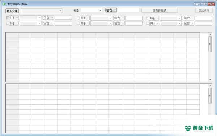Screen dimensions: 217x136
Task: Open the right group upper-row 包含 dropdown
Action: point(188,18)
